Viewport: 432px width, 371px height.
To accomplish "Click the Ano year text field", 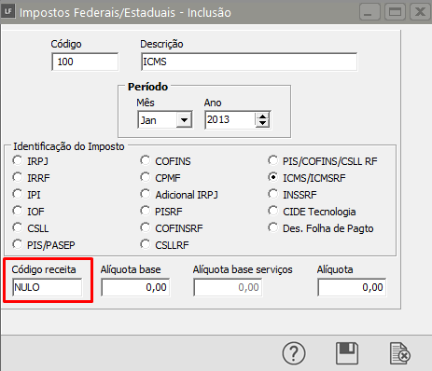I will pyautogui.click(x=230, y=120).
